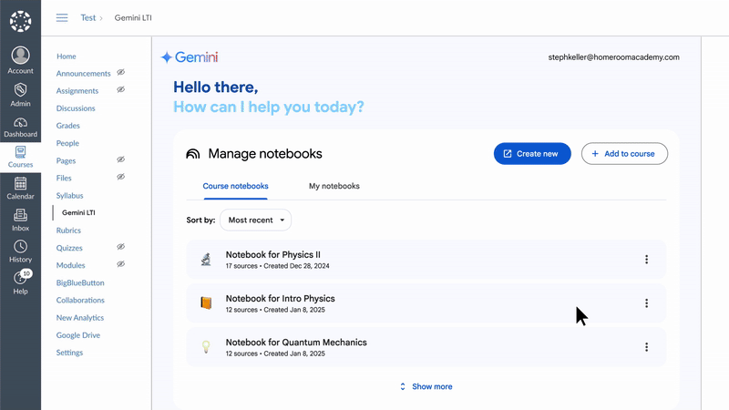
Task: Click hidden-eye icon beside Pages
Action: tap(121, 159)
